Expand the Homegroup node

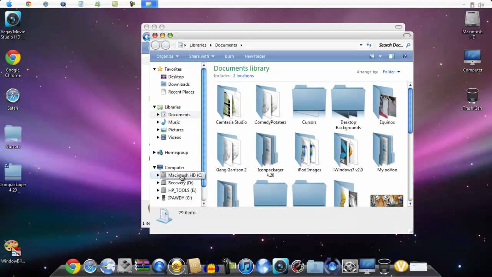(x=155, y=152)
